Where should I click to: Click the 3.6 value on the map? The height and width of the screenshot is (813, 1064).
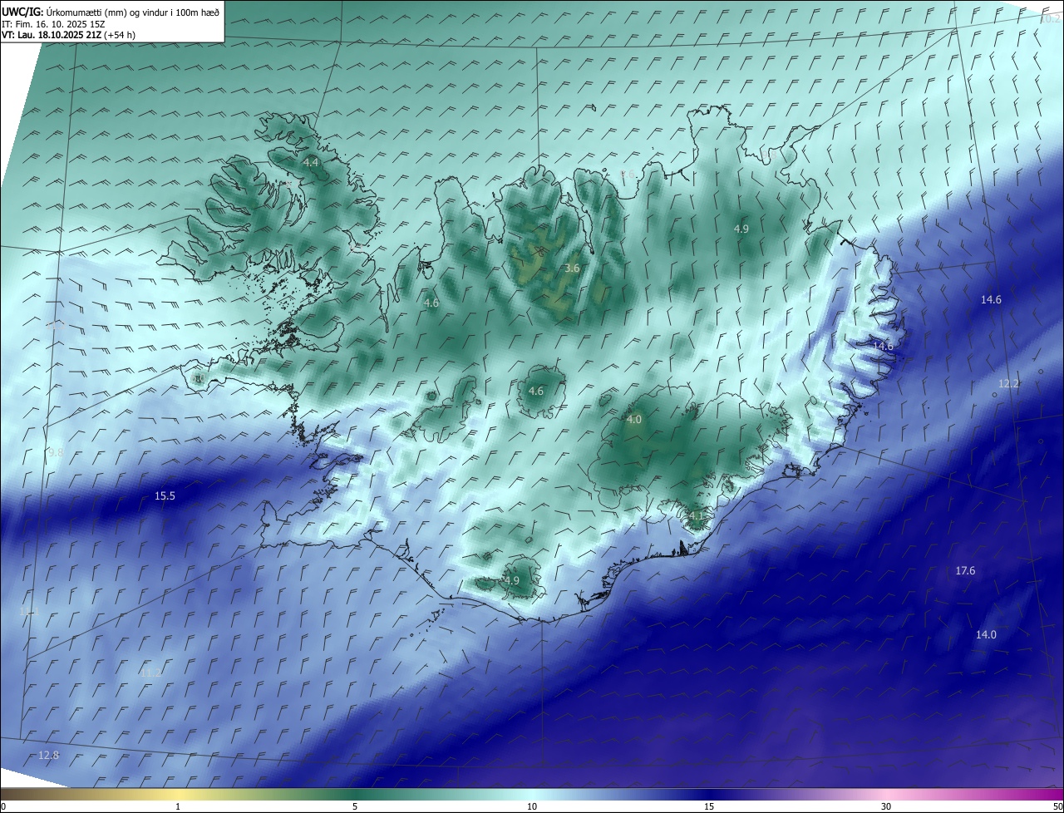click(572, 268)
